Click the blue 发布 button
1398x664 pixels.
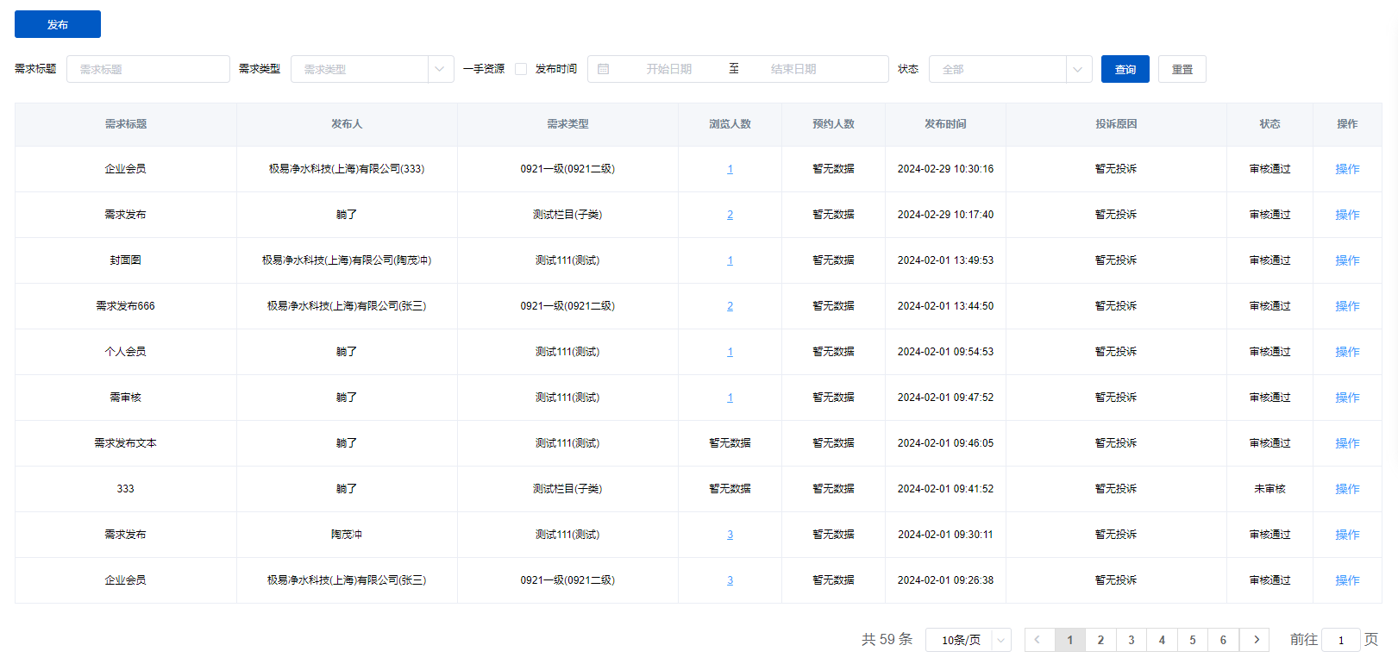click(x=58, y=24)
